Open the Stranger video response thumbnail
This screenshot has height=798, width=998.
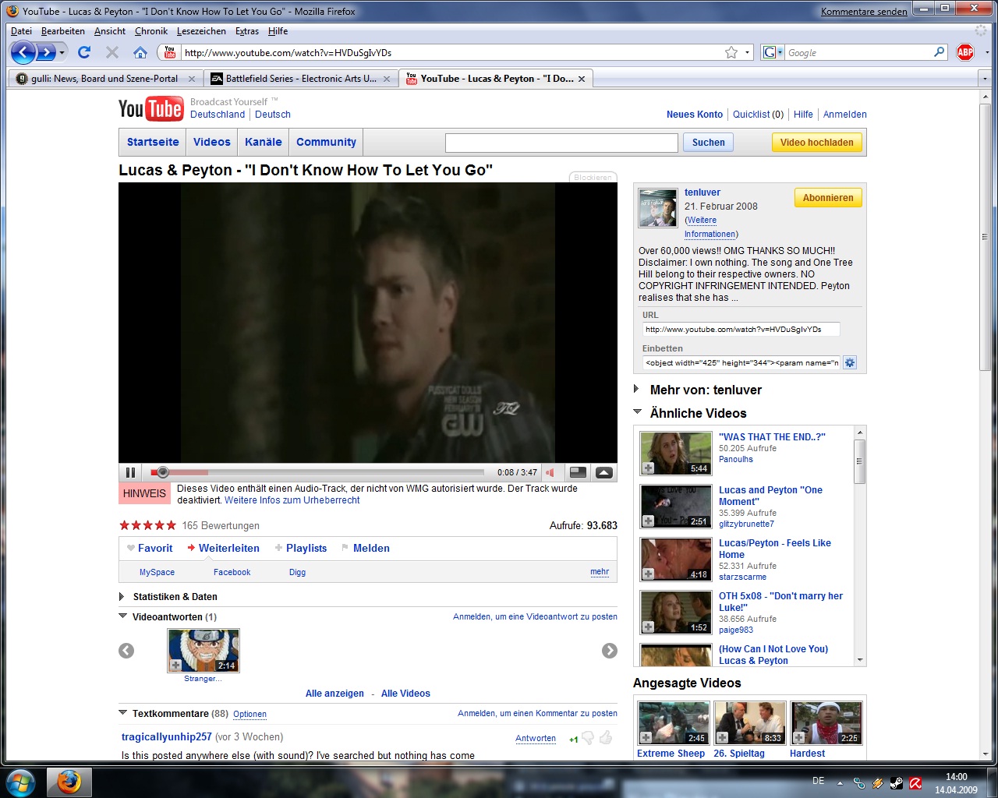tap(203, 651)
